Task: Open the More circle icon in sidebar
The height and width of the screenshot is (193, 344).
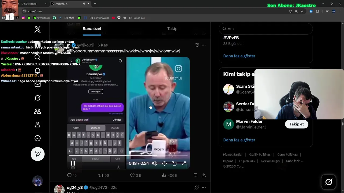Action: coord(38,138)
